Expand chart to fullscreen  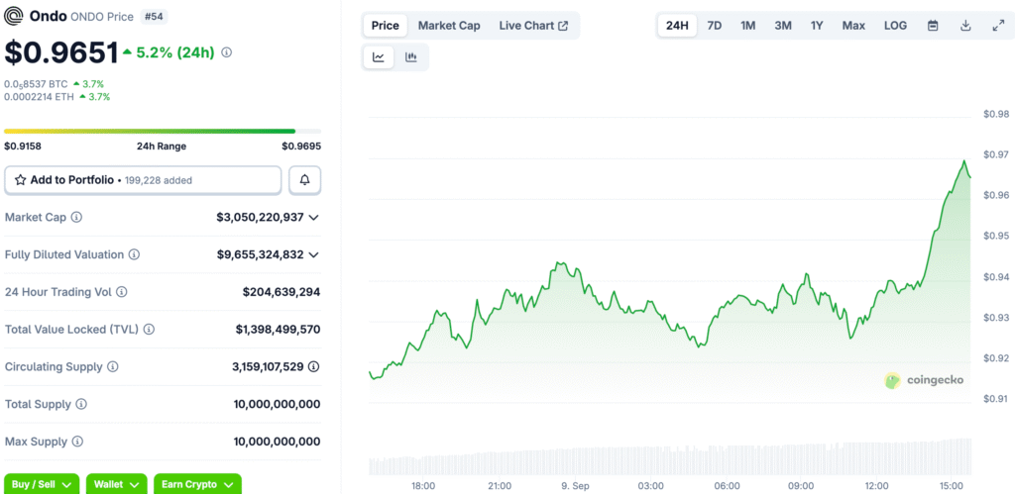pyautogui.click(x=997, y=26)
